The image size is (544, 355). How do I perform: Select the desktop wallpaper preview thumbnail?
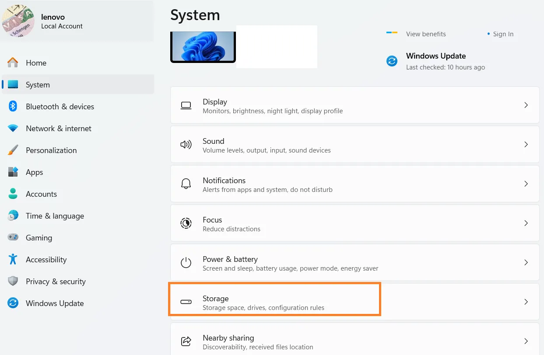click(x=203, y=46)
